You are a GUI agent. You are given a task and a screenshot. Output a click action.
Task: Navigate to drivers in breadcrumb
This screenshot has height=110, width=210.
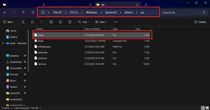tap(129, 12)
